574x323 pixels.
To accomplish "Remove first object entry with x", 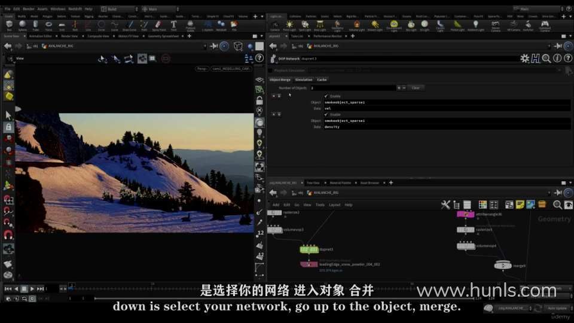I will pos(273,96).
